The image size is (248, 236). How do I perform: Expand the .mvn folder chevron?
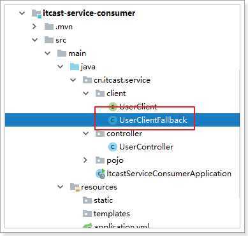coord(34,27)
